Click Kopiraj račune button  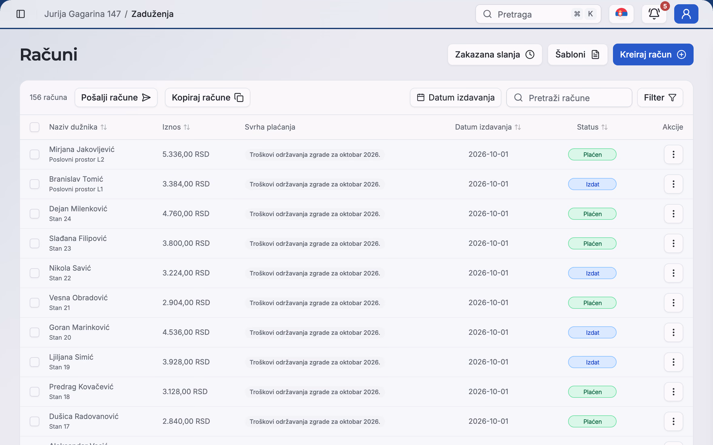click(207, 97)
